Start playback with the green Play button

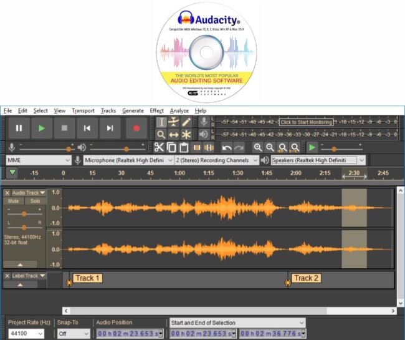pyautogui.click(x=42, y=128)
